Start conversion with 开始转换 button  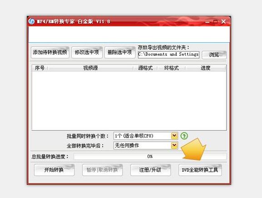54,170
